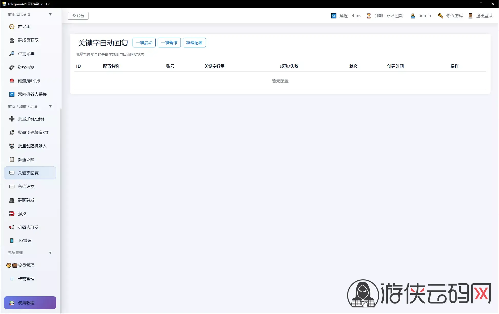Open the 链接检测 link icon
This screenshot has width=499, height=314.
click(x=12, y=67)
